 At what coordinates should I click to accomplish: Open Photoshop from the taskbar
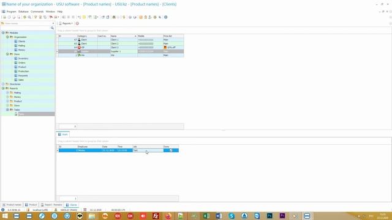(x=269, y=216)
